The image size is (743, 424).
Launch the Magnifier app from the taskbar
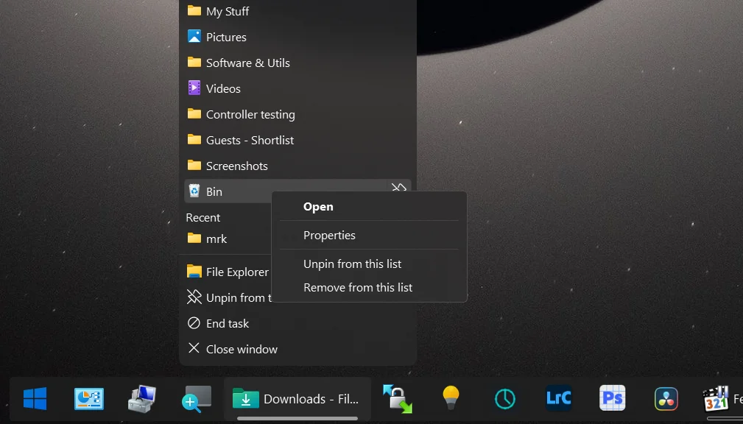[x=195, y=398]
